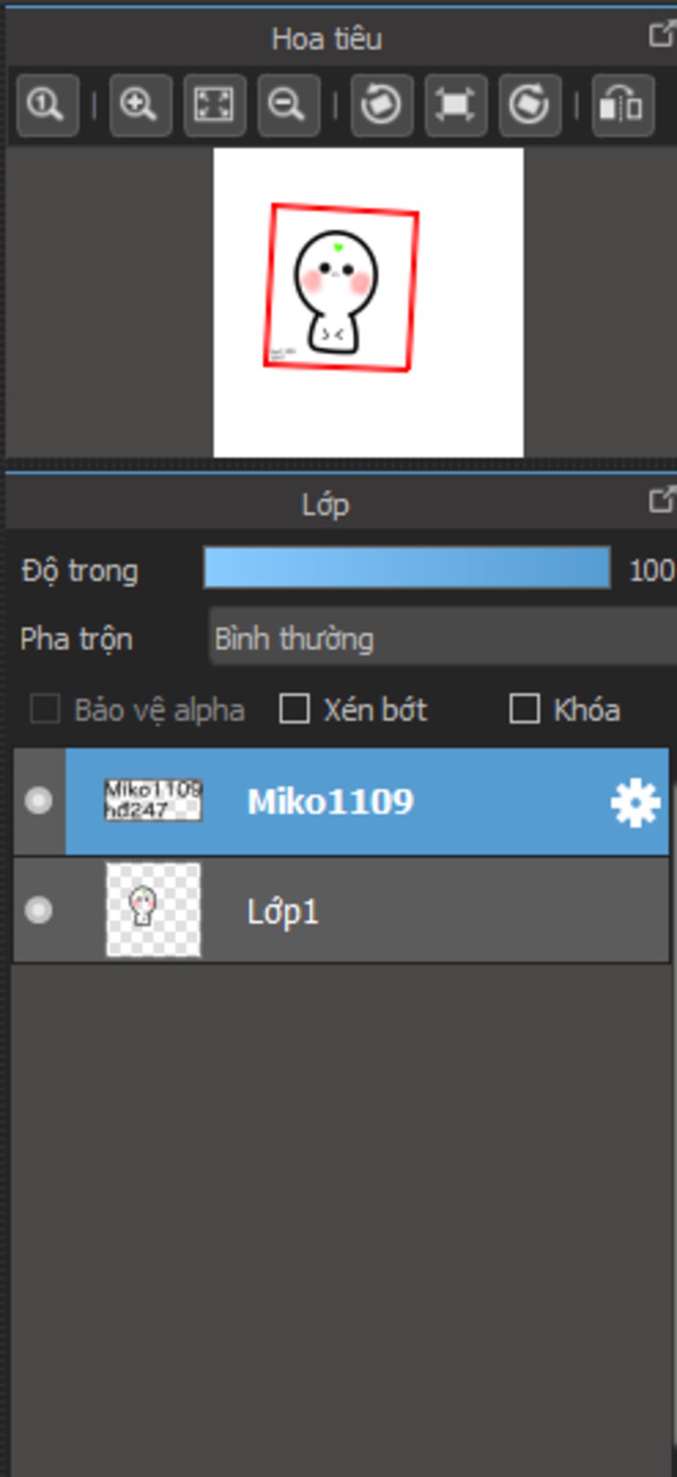Reset navigator zoom to 100%
Image resolution: width=677 pixels, height=1477 pixels.
(x=48, y=106)
